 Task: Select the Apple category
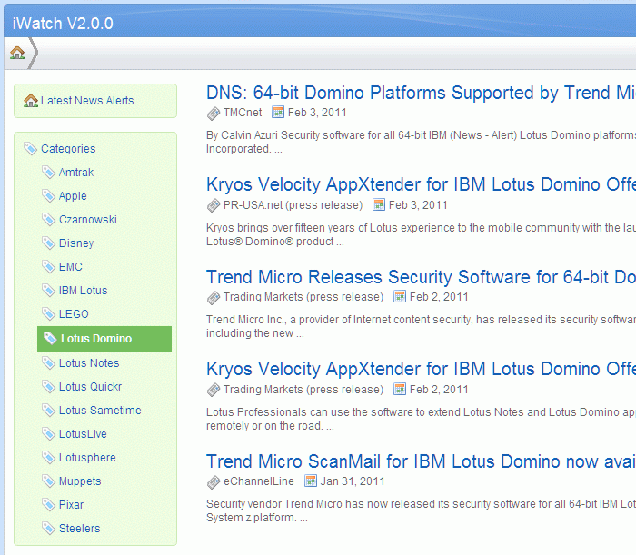pos(73,196)
